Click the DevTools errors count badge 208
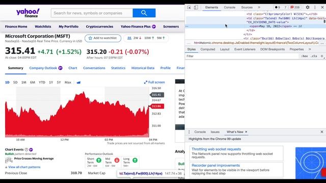This screenshot has width=326, height=183. tap(295, 7)
